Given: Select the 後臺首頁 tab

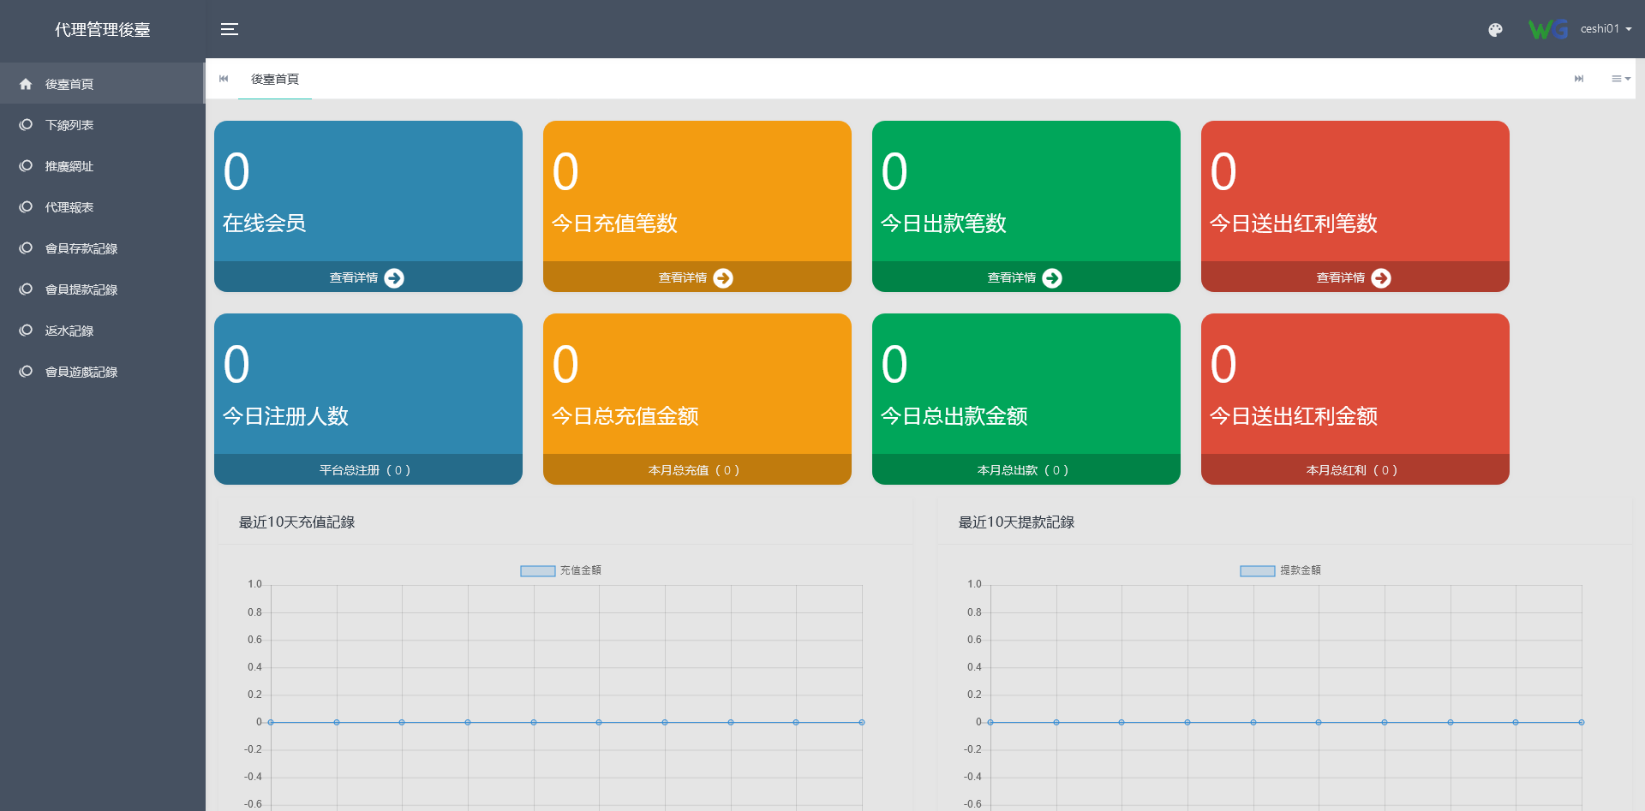Looking at the screenshot, I should click(275, 79).
